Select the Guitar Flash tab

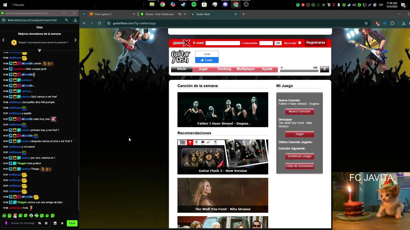pos(214,14)
